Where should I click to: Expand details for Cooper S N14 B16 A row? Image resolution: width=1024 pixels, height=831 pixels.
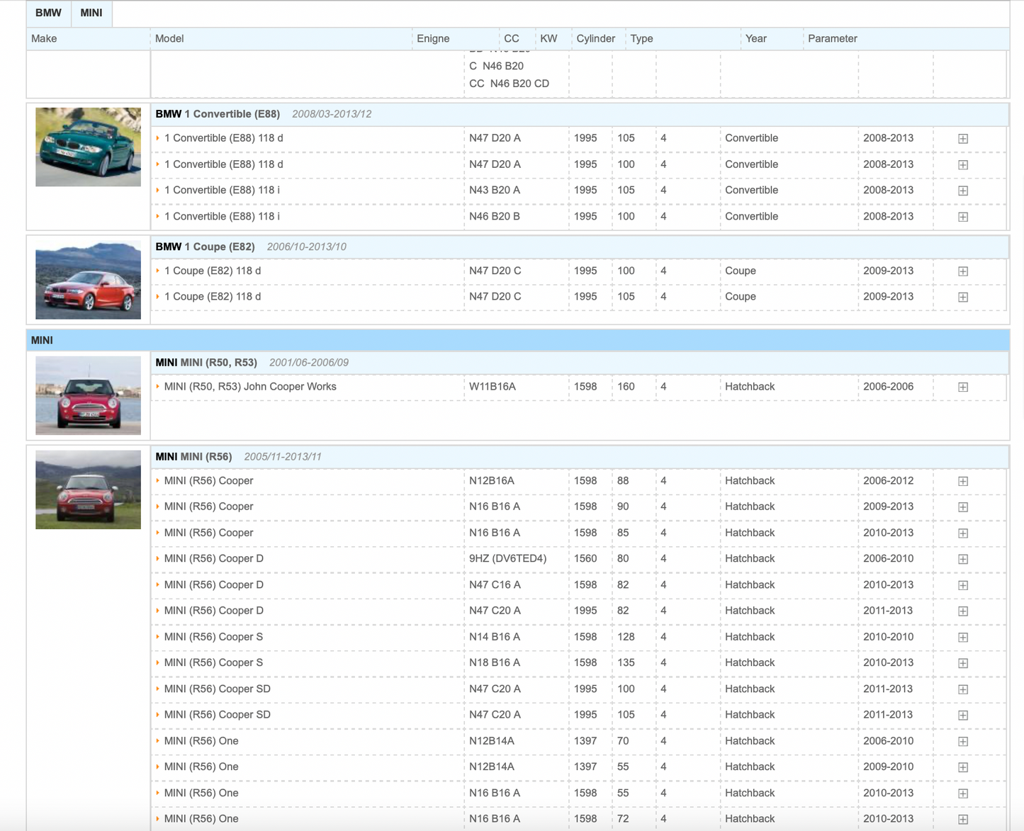point(963,638)
